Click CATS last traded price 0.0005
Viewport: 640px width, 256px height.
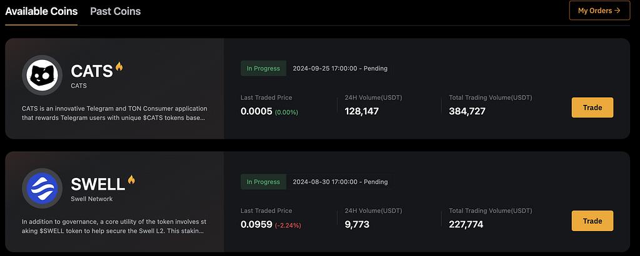[x=254, y=112]
